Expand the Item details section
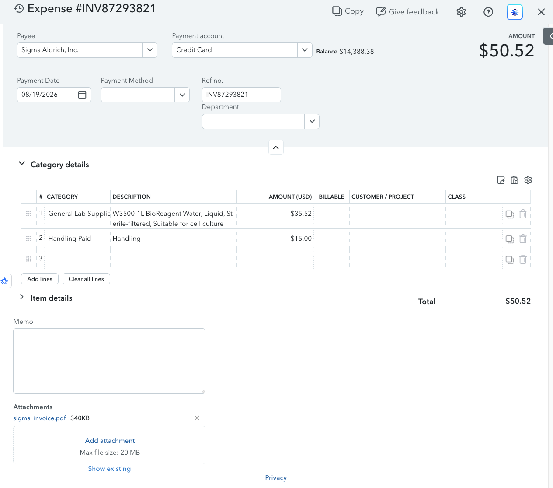This screenshot has height=488, width=553. click(22, 297)
